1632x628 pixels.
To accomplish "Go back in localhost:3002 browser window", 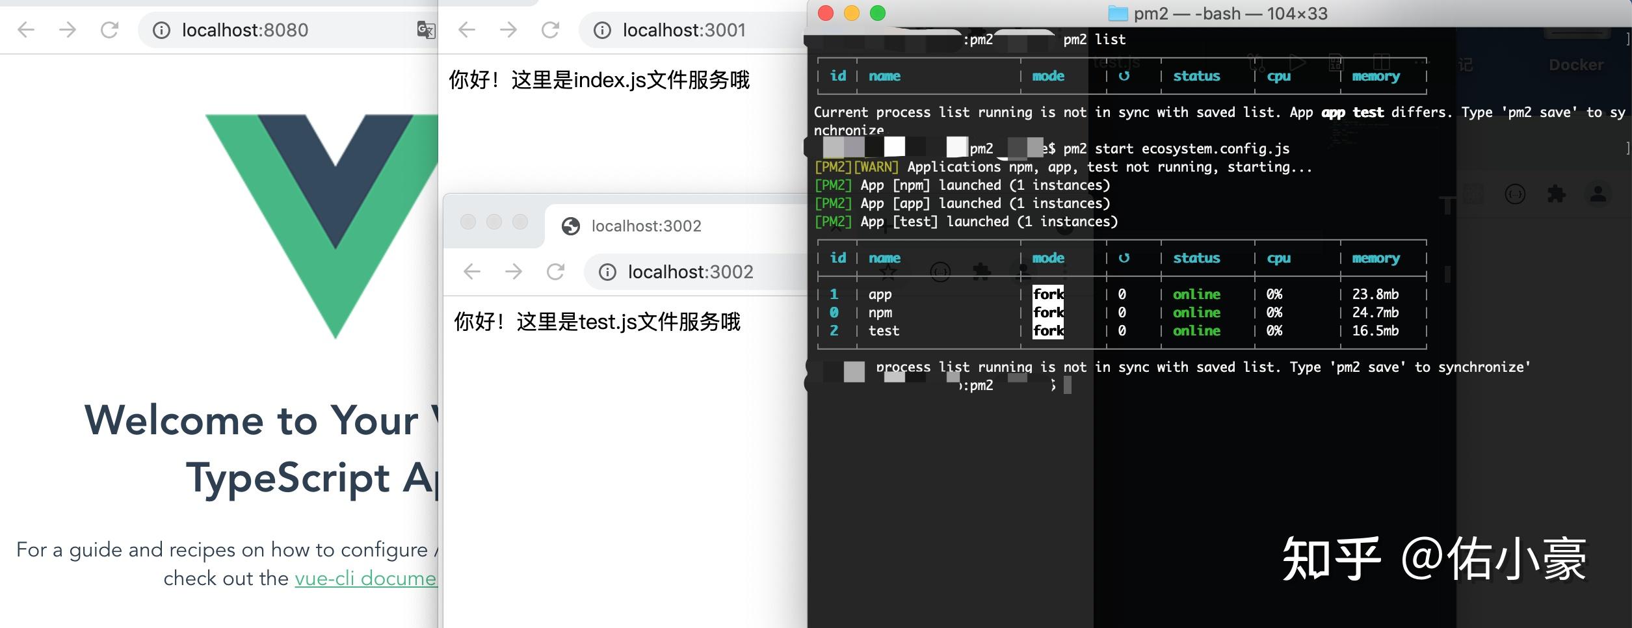I will 472,272.
